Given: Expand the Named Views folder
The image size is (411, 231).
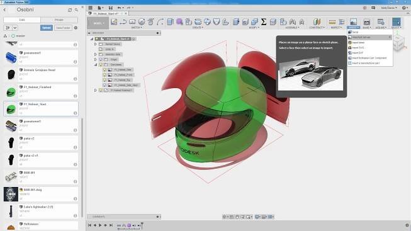Looking at the screenshot, I should (x=96, y=44).
